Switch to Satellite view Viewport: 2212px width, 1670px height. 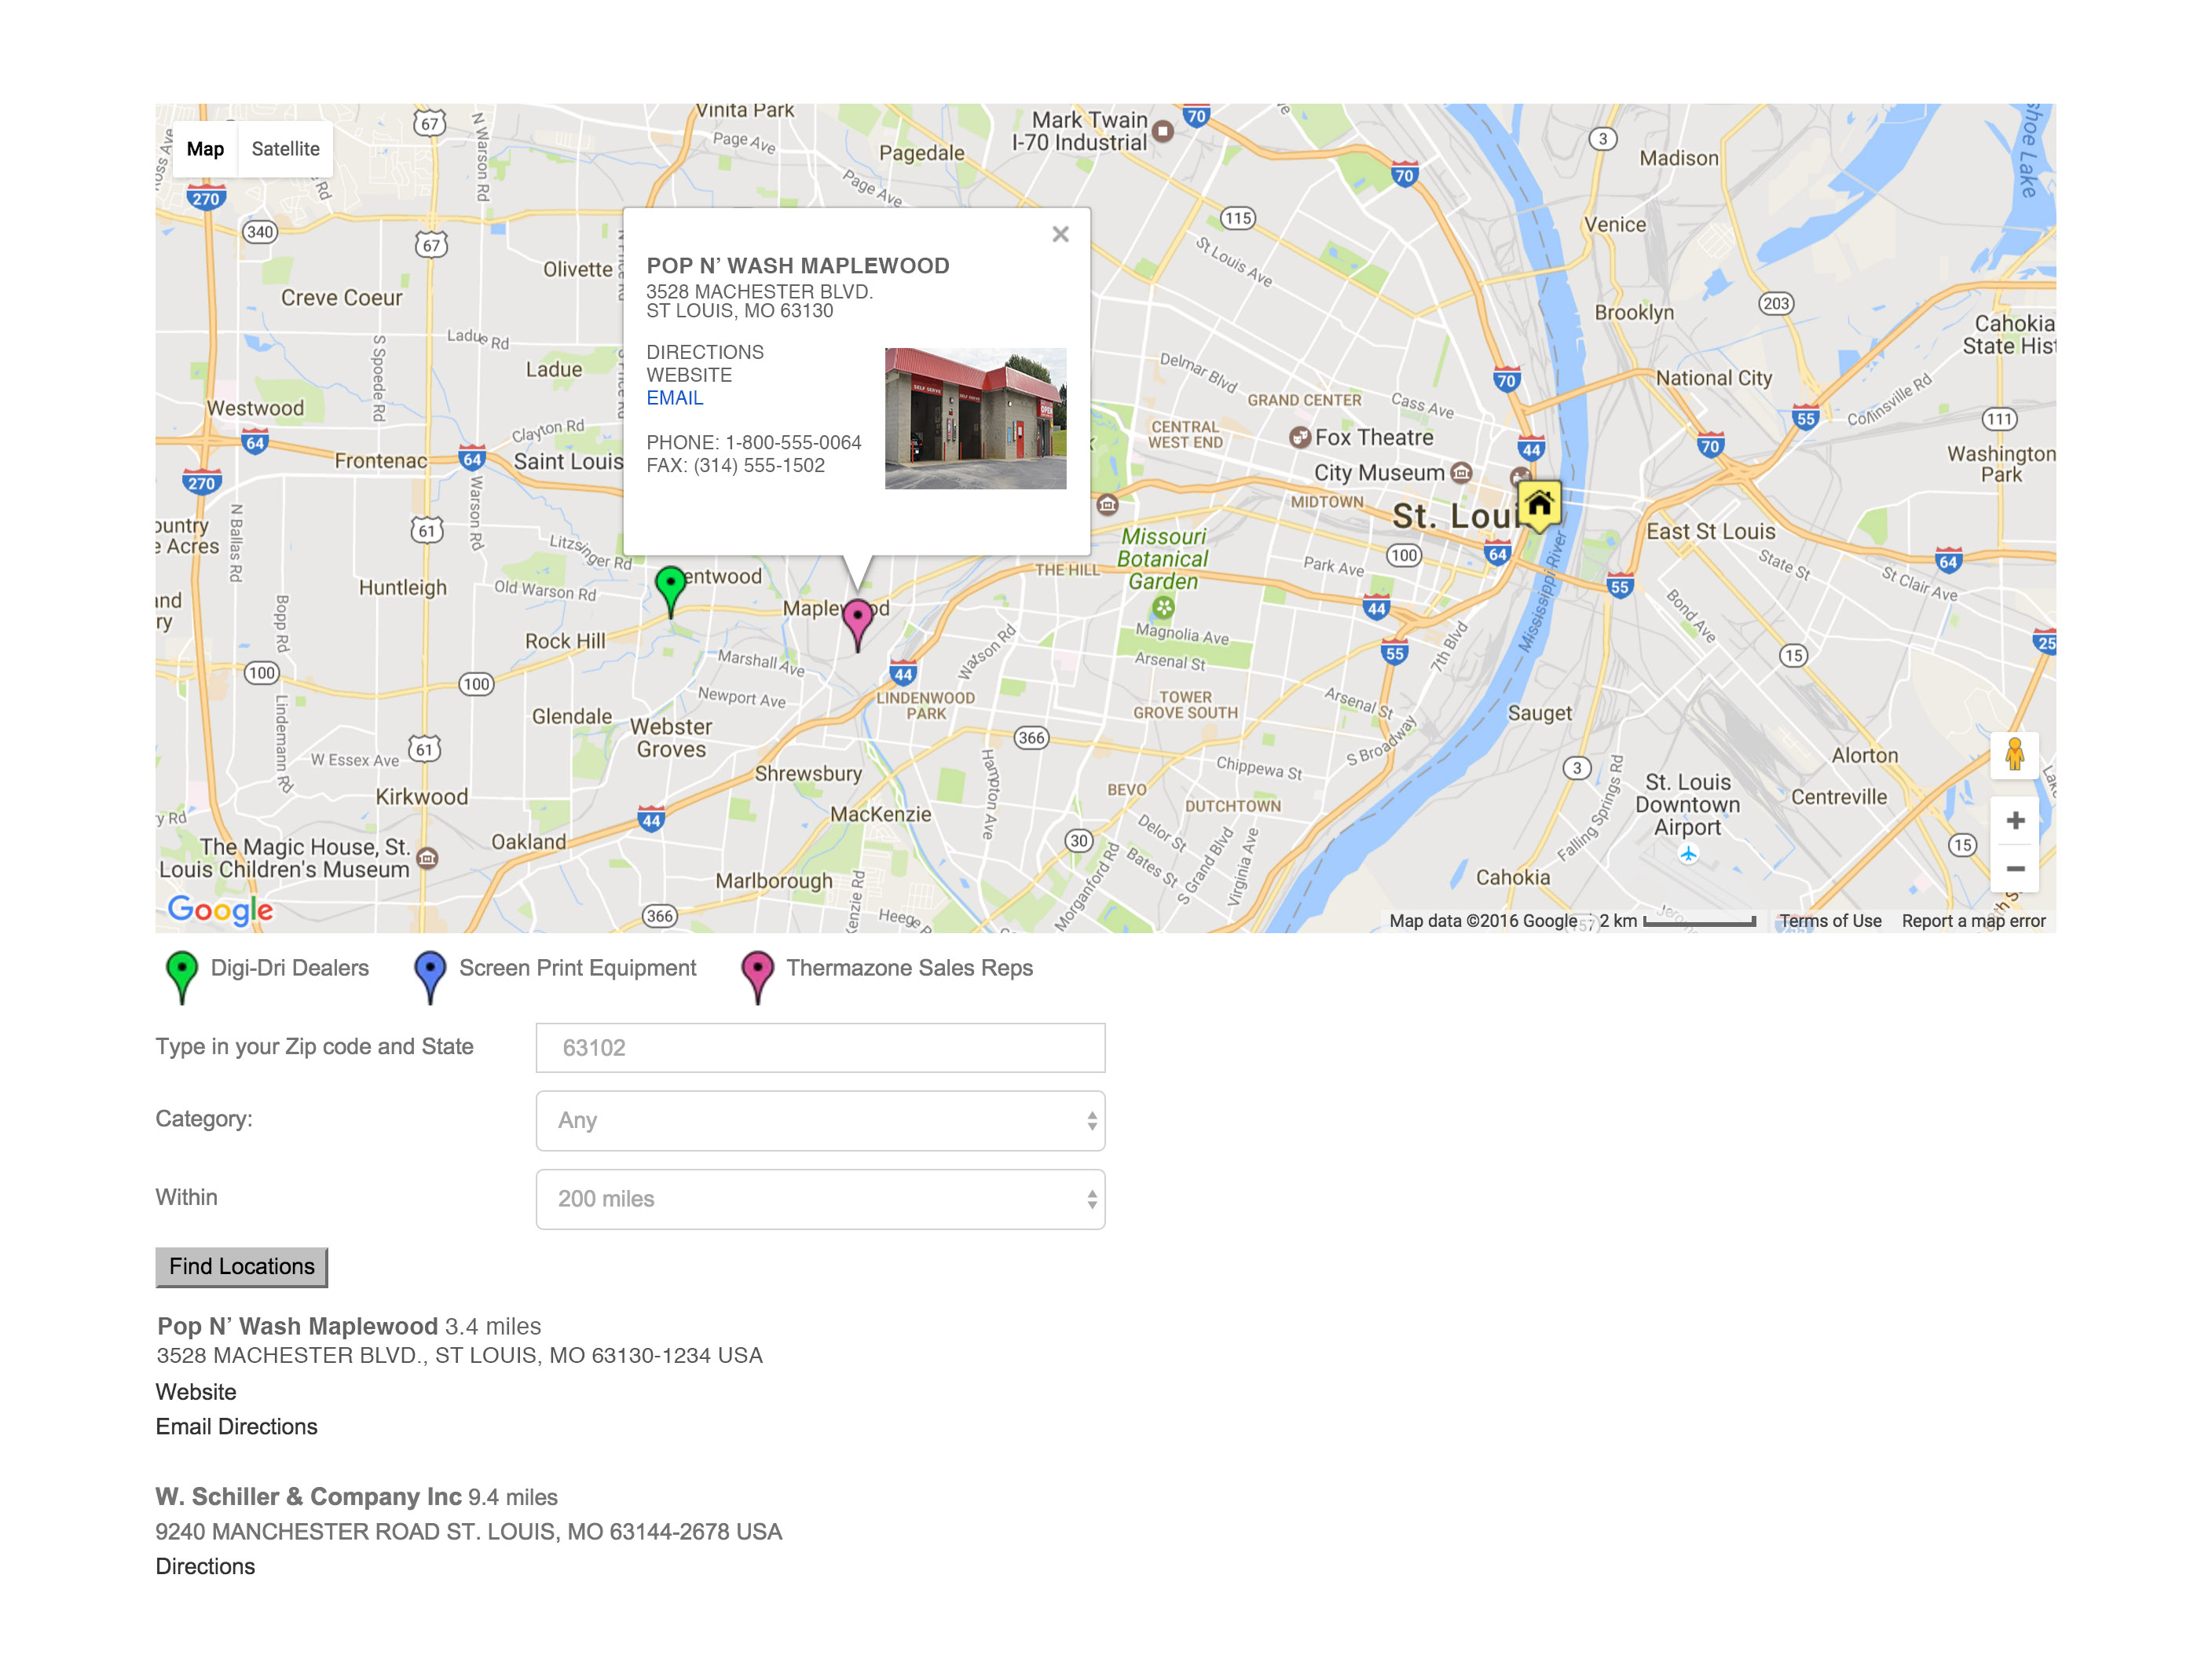285,149
